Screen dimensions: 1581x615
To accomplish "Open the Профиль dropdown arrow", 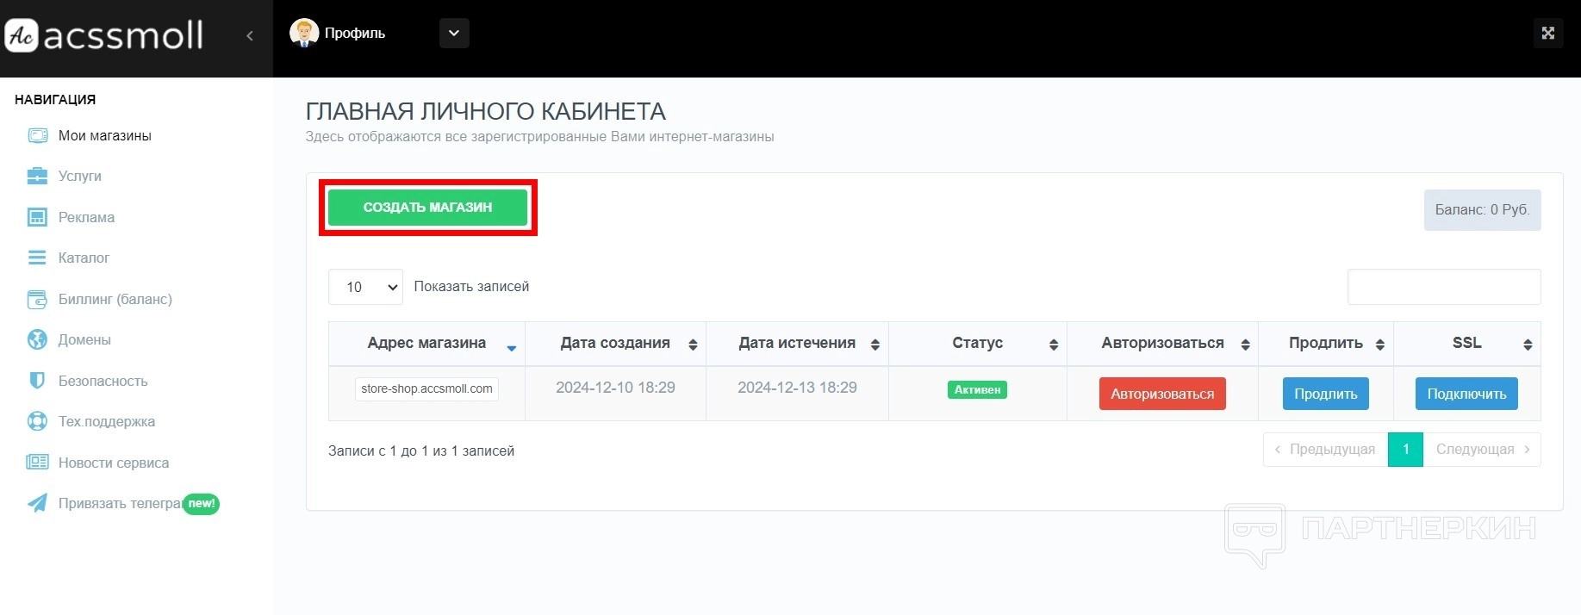I will click(x=454, y=34).
